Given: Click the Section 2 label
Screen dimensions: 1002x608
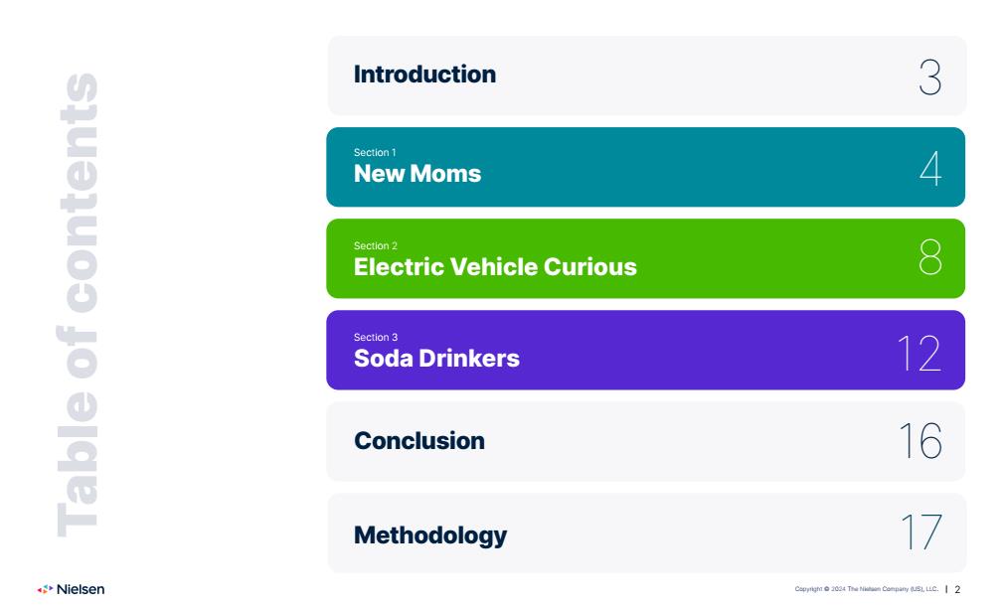Looking at the screenshot, I should (375, 245).
